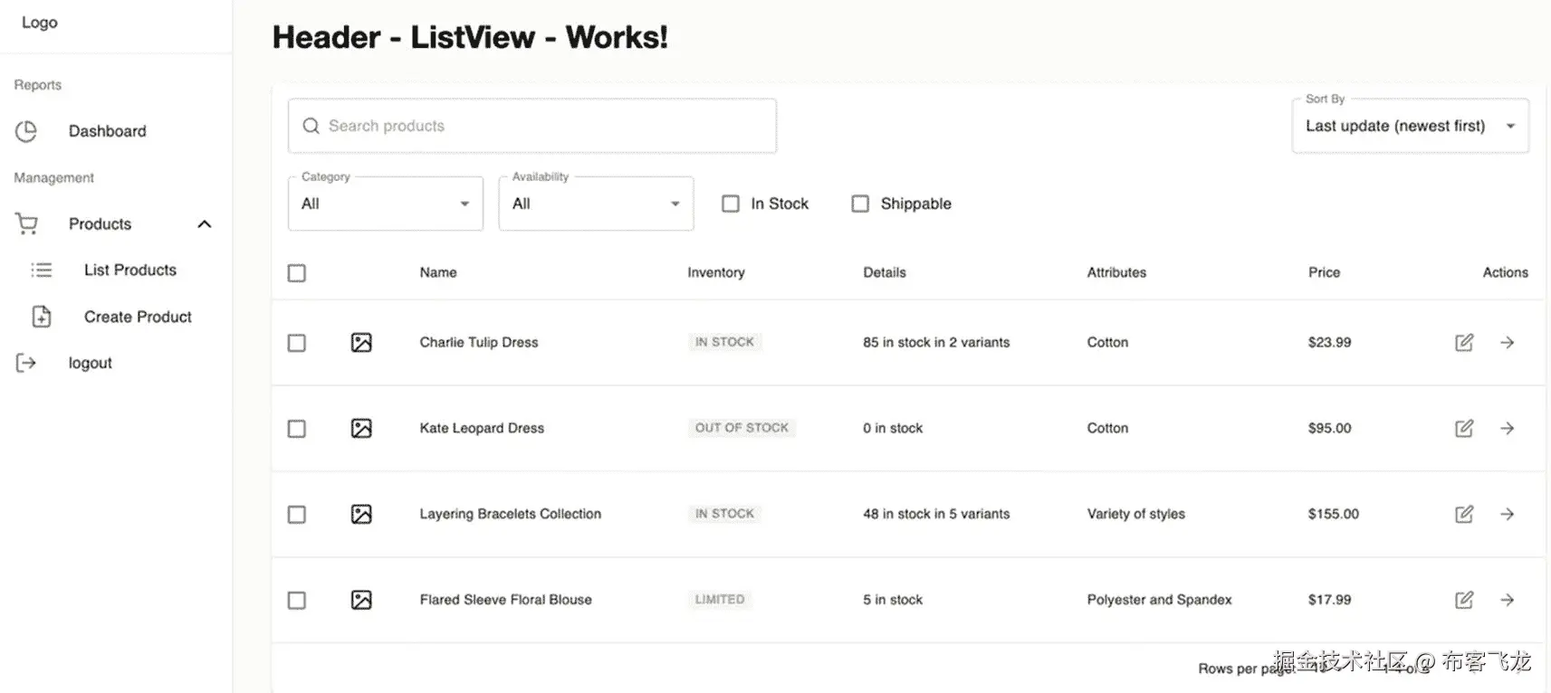1551x693 pixels.
Task: Click the logout arrow icon
Action: [x=26, y=363]
